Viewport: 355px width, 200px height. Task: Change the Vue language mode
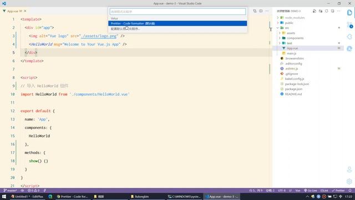pos(298,191)
